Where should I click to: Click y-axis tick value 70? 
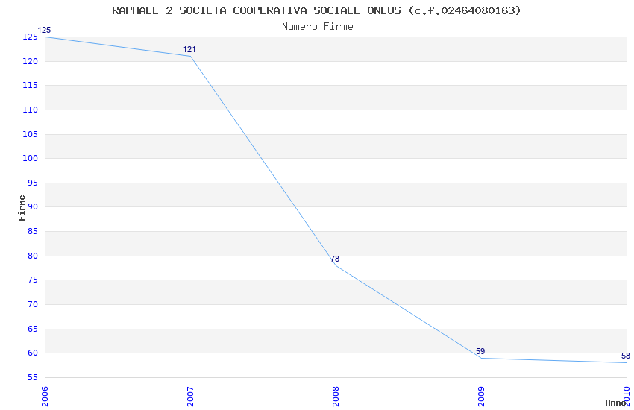tap(33, 305)
